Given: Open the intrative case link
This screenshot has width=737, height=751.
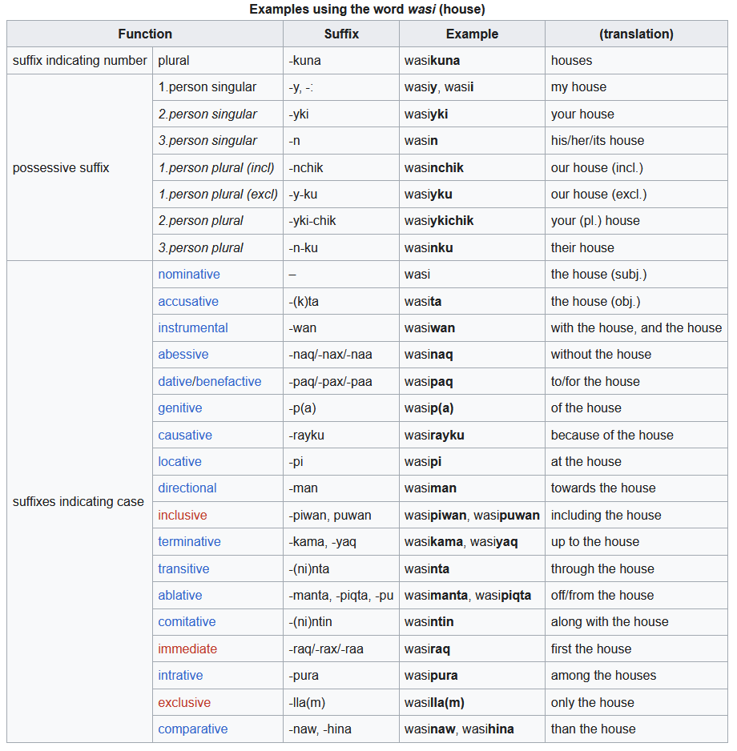Looking at the screenshot, I should coord(181,675).
